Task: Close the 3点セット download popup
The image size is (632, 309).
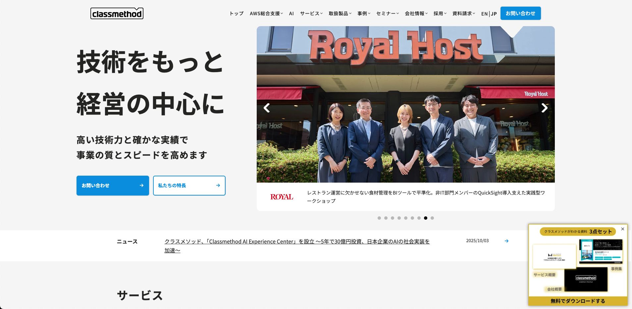Action: 622,229
